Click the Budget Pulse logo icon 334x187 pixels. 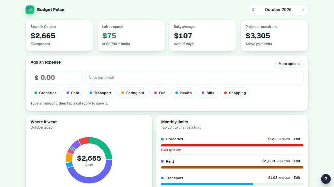coord(30,10)
